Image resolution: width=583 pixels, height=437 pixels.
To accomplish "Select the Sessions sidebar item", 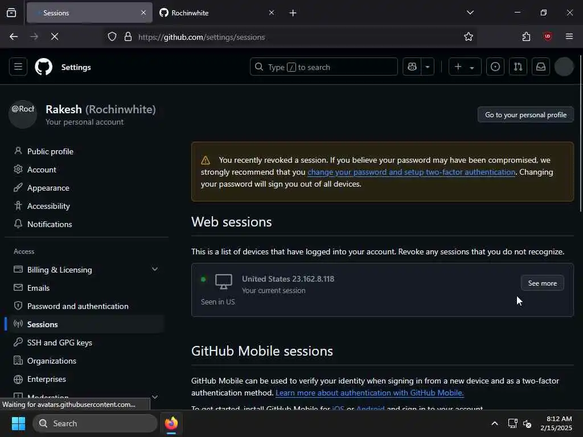I will pos(85,324).
